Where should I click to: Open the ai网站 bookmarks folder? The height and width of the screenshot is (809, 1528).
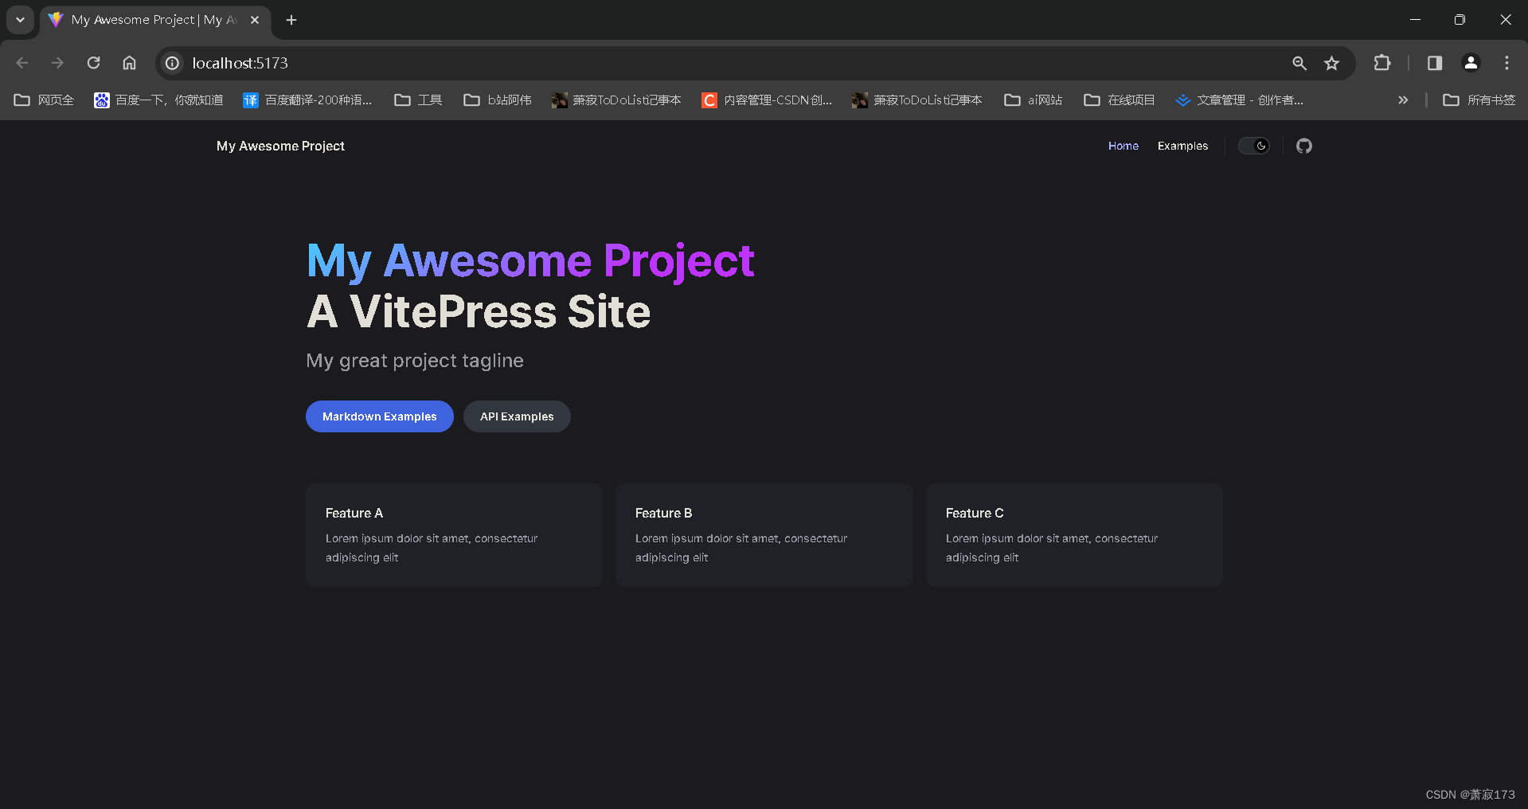(x=1034, y=100)
